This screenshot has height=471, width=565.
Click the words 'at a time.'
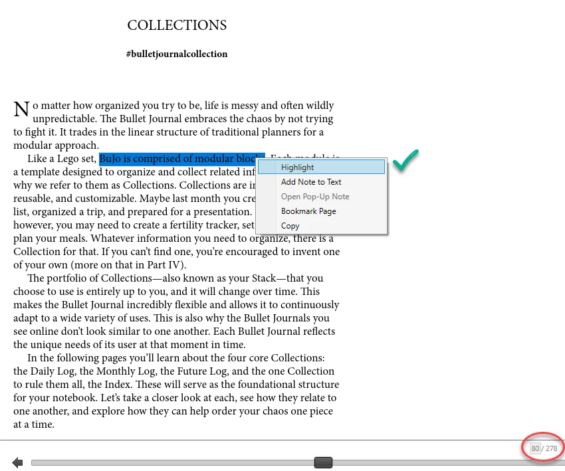34,424
